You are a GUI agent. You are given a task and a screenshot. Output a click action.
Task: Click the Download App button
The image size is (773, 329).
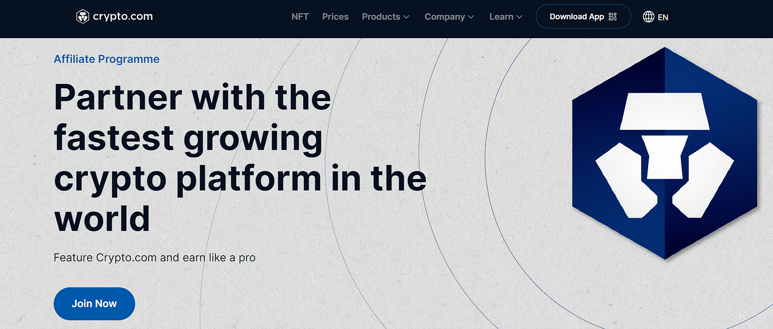point(583,17)
